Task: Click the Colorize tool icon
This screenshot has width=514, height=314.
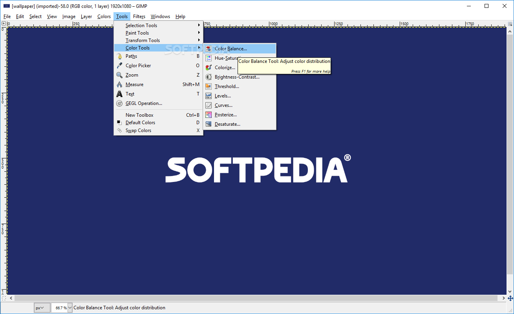Action: (x=208, y=68)
